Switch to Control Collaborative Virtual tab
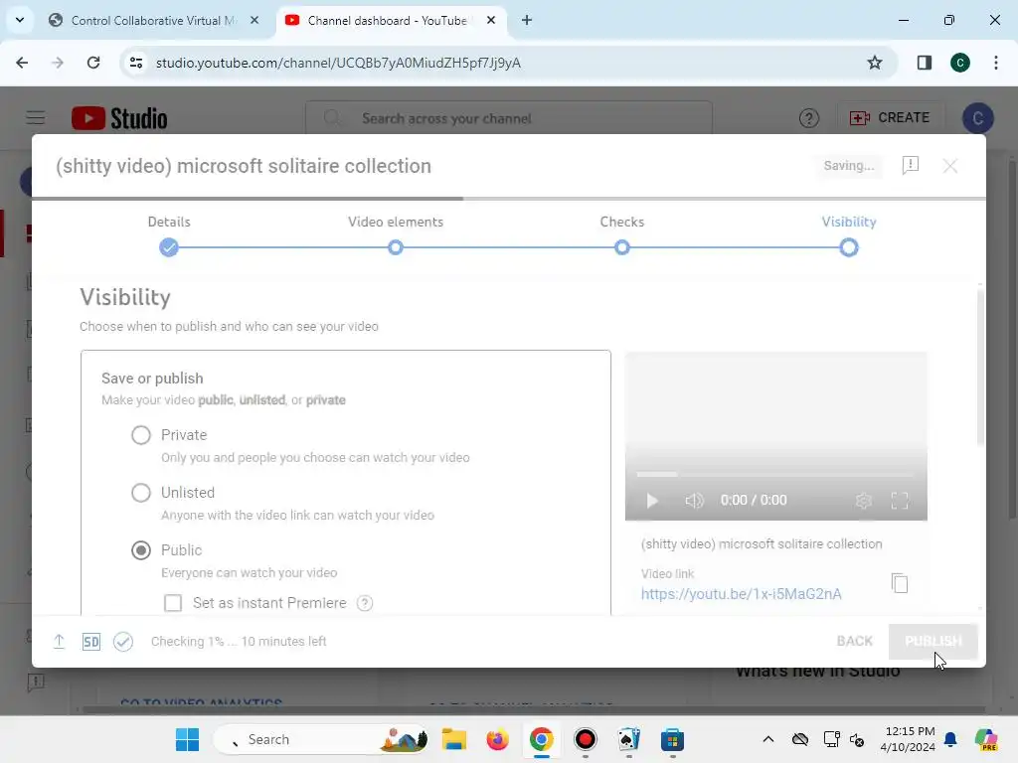The height and width of the screenshot is (763, 1018). [153, 20]
